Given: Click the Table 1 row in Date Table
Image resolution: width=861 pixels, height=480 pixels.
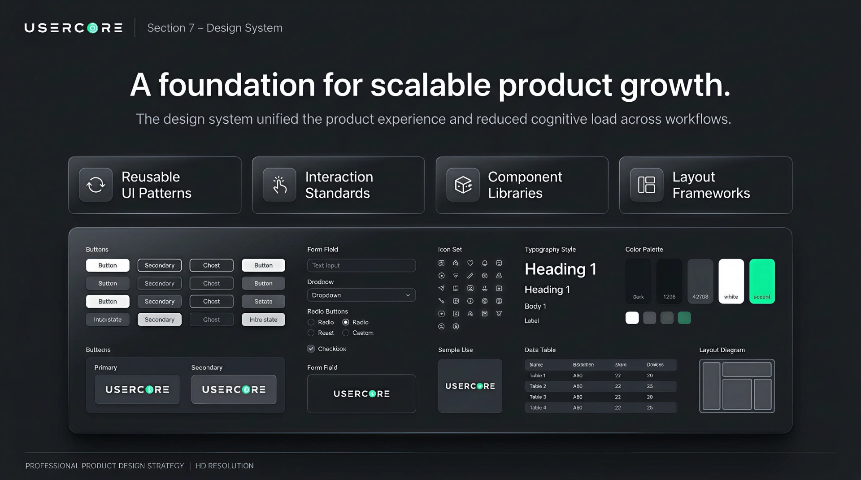Looking at the screenshot, I should (x=601, y=376).
